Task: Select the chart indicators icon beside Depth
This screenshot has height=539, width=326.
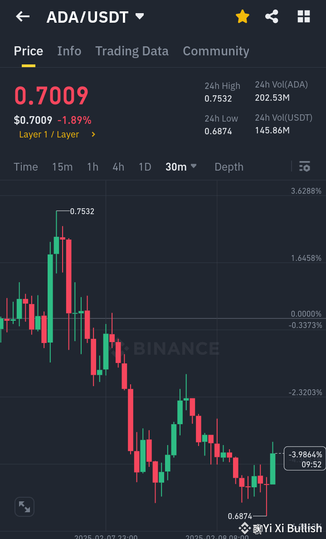Action: pos(305,167)
